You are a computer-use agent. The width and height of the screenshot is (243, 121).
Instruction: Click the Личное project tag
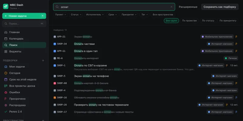231,58
